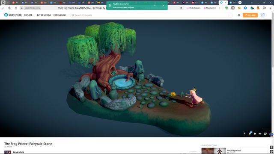The width and height of the screenshot is (274, 154).
Task: Bookmark this page icon
Action: point(181,8)
